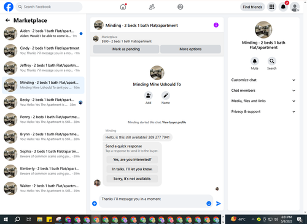Open the $800 Marketplace listing banner
The image size is (307, 224).
click(x=157, y=39)
